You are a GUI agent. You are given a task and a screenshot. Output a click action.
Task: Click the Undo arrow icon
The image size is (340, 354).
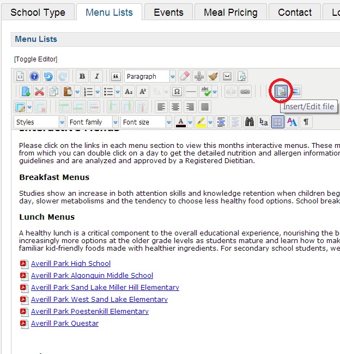pos(48,77)
